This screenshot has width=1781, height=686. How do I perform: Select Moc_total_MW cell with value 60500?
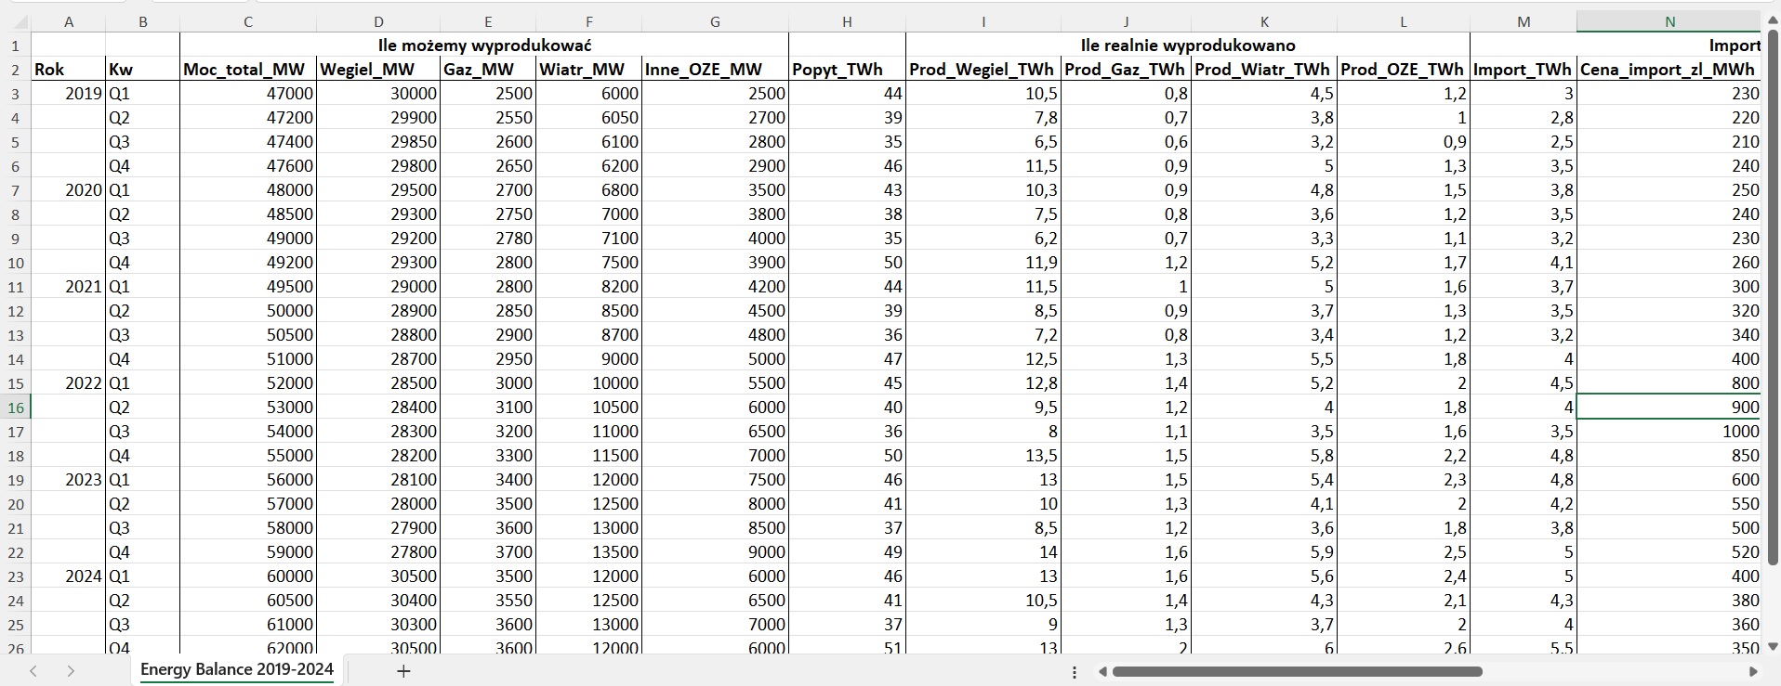point(248,600)
